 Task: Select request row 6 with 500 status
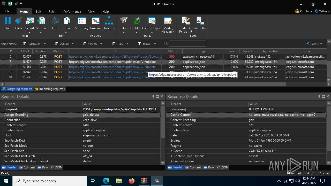click(163, 57)
